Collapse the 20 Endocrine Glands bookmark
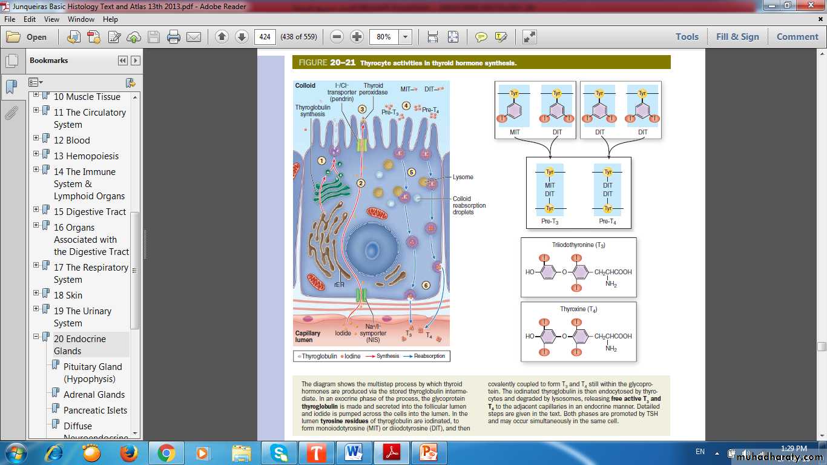Screen dimensions: 827x465 [x=36, y=337]
